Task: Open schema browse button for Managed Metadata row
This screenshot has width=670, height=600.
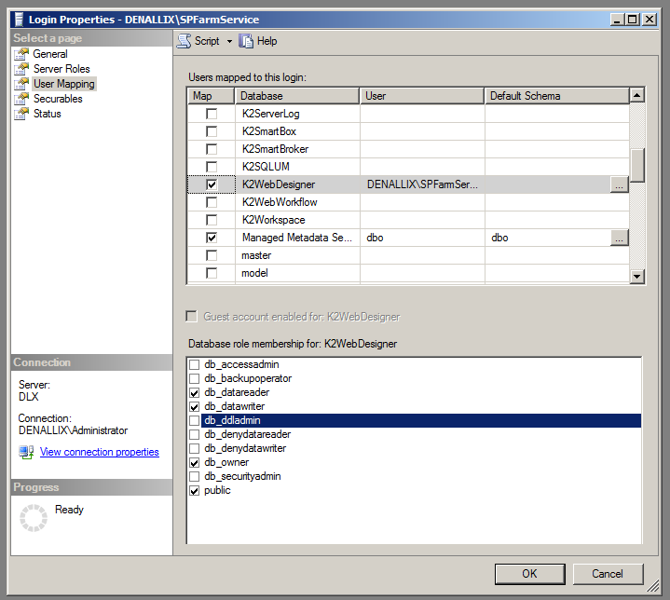Action: tap(619, 238)
